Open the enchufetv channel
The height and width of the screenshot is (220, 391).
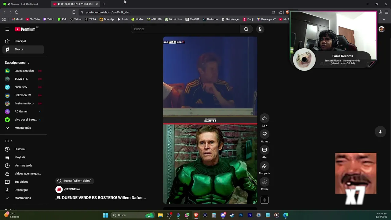coord(23,87)
